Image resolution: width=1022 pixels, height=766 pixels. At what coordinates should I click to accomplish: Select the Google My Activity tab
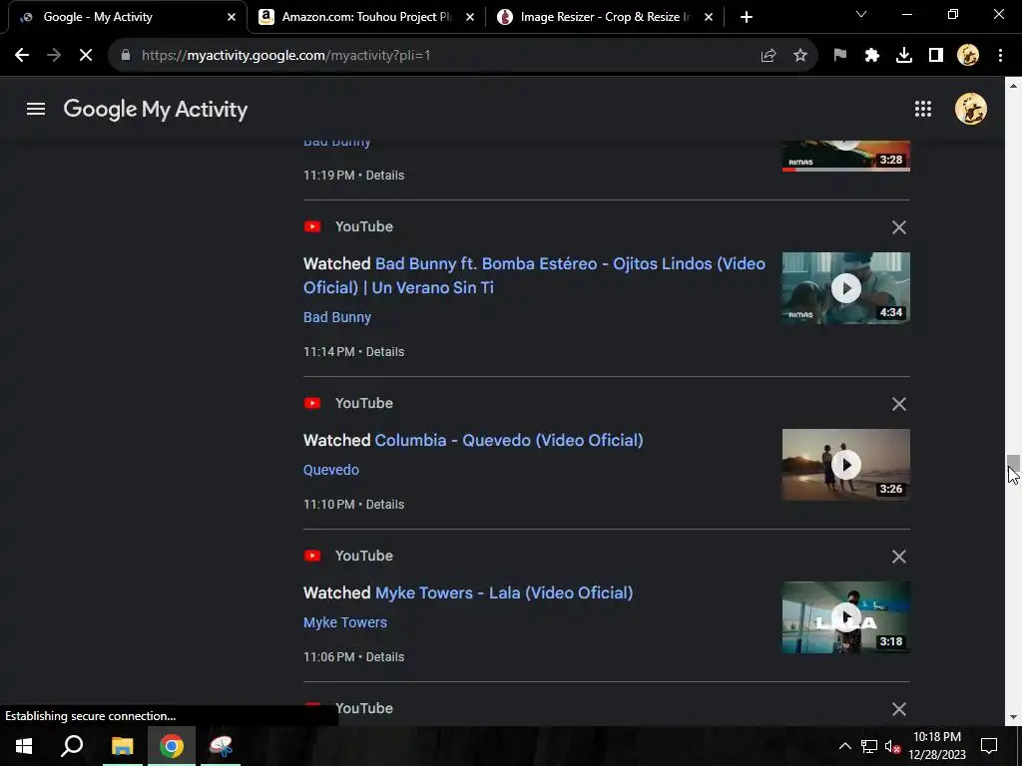pyautogui.click(x=128, y=17)
